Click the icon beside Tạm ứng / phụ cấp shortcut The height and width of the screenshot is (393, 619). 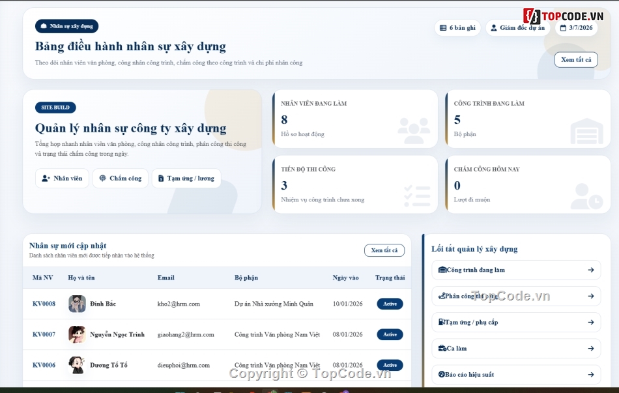[442, 323]
